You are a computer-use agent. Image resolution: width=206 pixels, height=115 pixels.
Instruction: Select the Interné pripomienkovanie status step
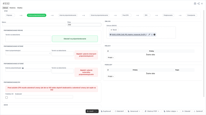click(68, 15)
